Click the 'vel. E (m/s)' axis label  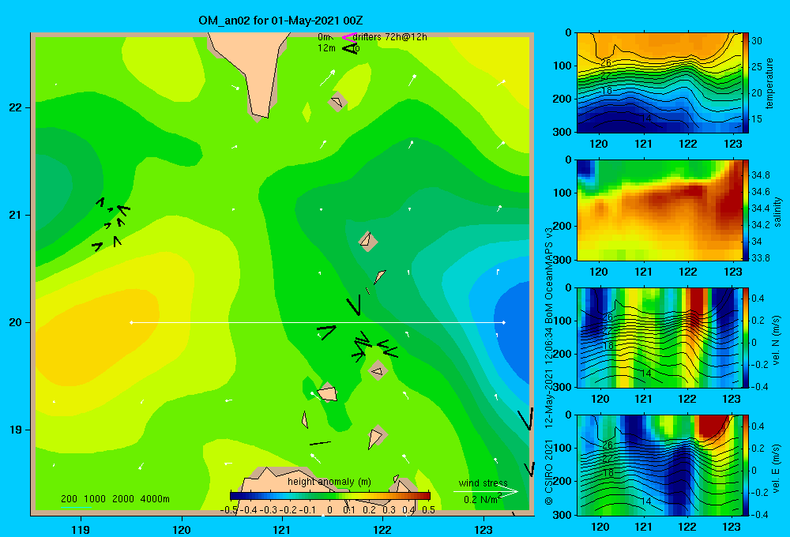(x=777, y=468)
